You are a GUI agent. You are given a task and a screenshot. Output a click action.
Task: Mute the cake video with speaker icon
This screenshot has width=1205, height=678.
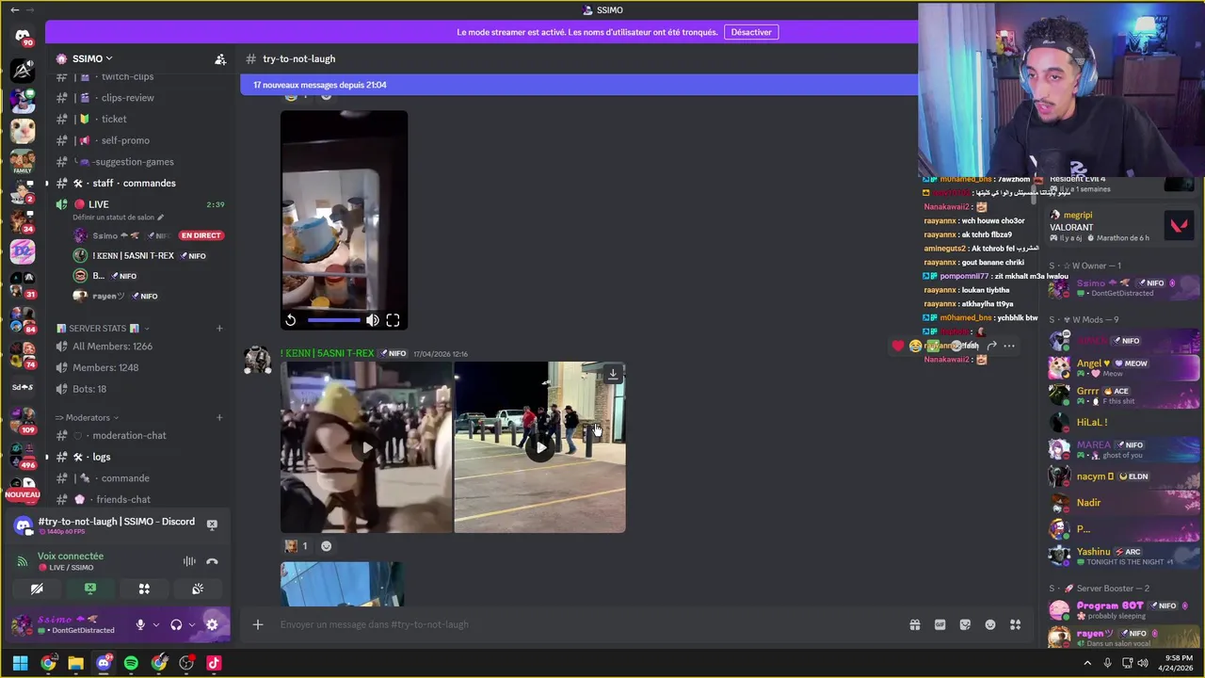(373, 320)
